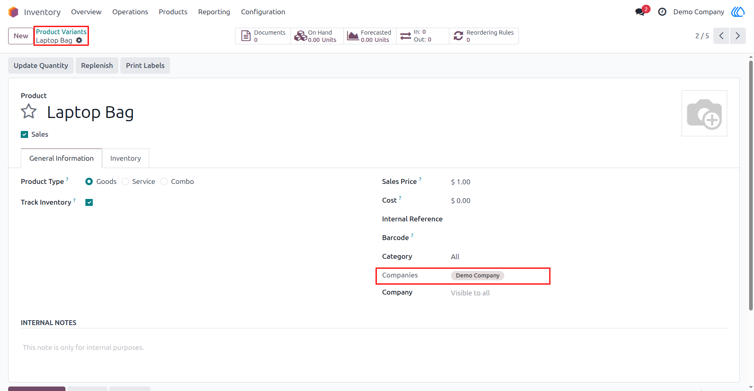Click Product Type help question mark

tap(67, 179)
